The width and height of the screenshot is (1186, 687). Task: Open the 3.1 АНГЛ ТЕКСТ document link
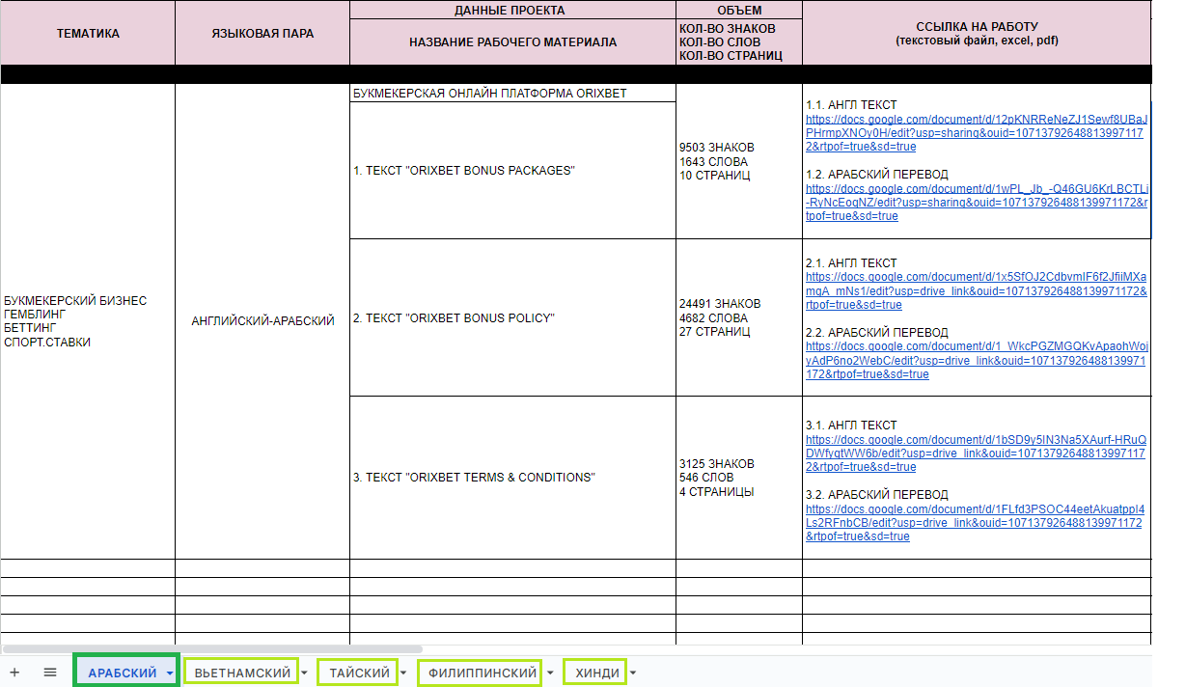point(977,453)
